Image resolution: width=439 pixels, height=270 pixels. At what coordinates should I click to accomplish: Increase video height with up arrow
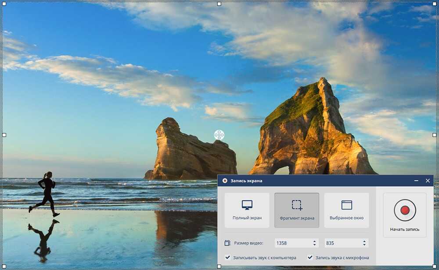click(x=364, y=241)
